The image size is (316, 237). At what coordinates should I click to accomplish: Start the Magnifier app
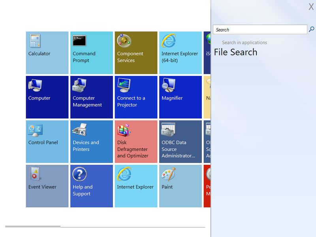[180, 97]
